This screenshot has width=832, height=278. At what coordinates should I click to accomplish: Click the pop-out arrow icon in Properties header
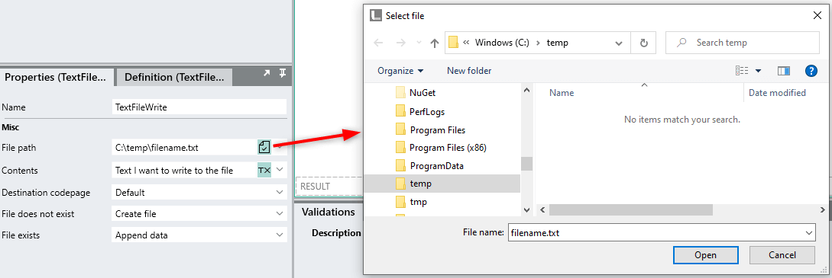pos(267,73)
